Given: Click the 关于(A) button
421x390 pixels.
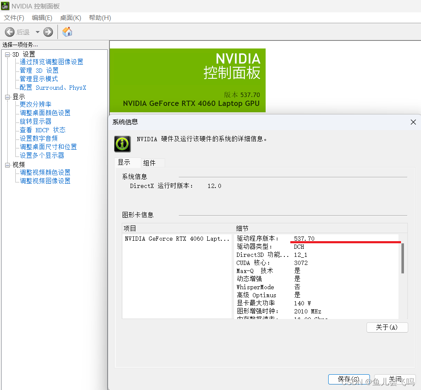Looking at the screenshot, I should coord(387,327).
